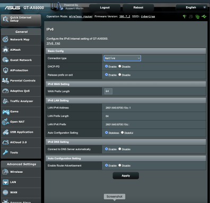Click the LAN IPv6 Prefix value
This screenshot has width=210, height=203.
117,124
